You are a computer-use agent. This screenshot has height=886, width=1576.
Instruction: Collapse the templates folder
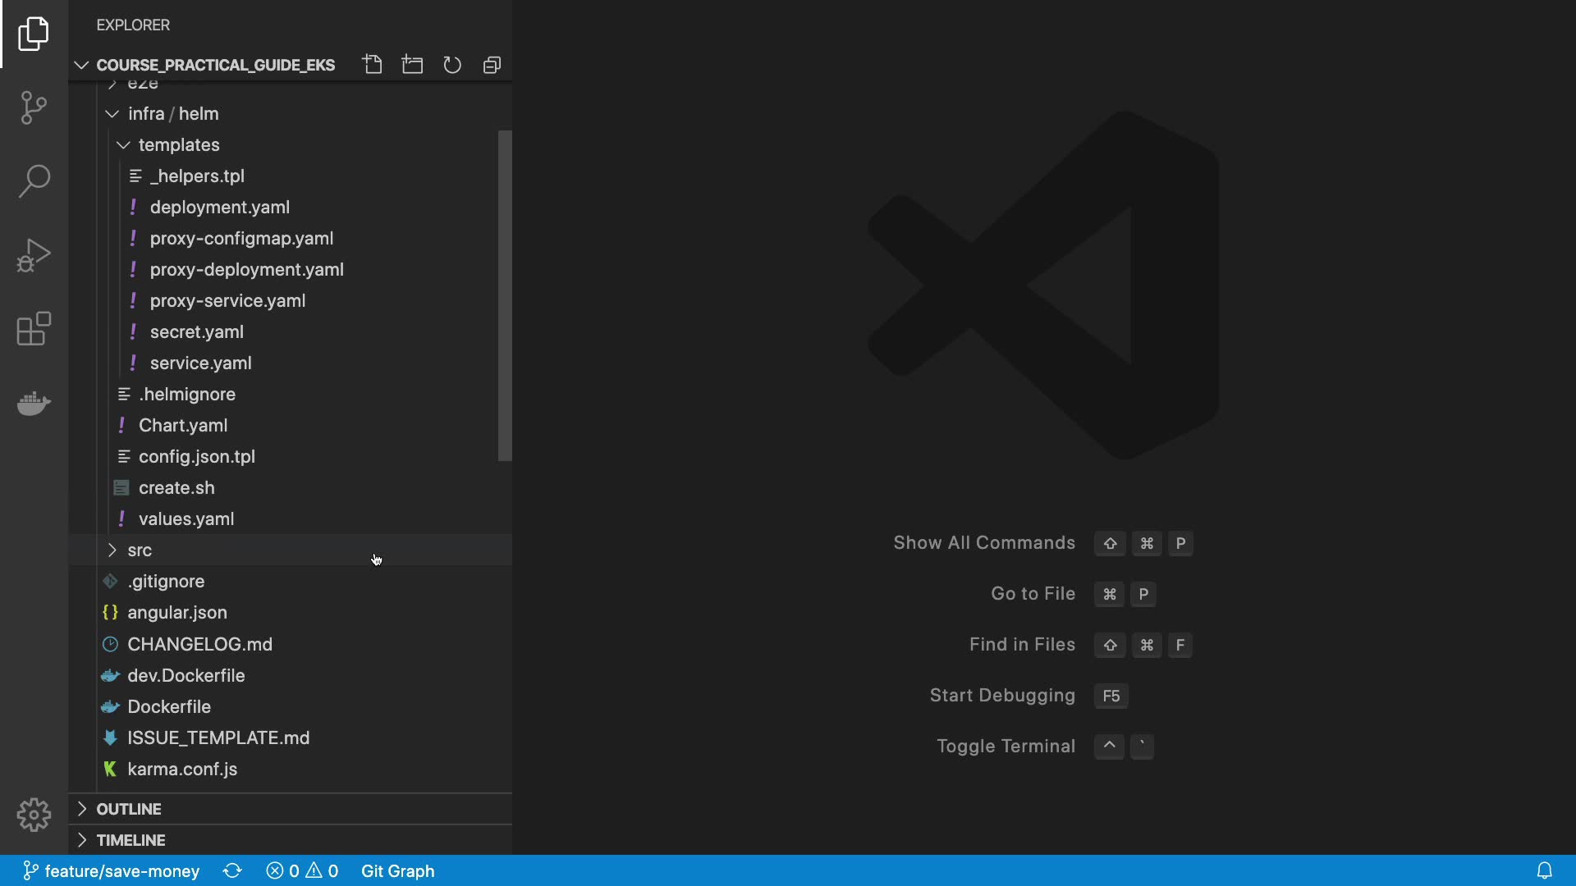[178, 145]
